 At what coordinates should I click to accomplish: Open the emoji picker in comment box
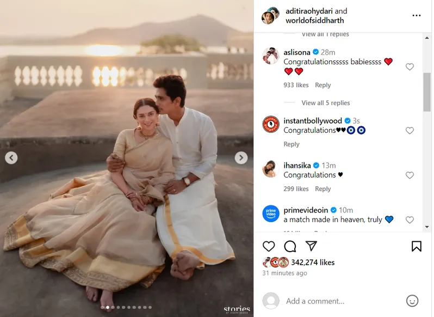pyautogui.click(x=412, y=301)
